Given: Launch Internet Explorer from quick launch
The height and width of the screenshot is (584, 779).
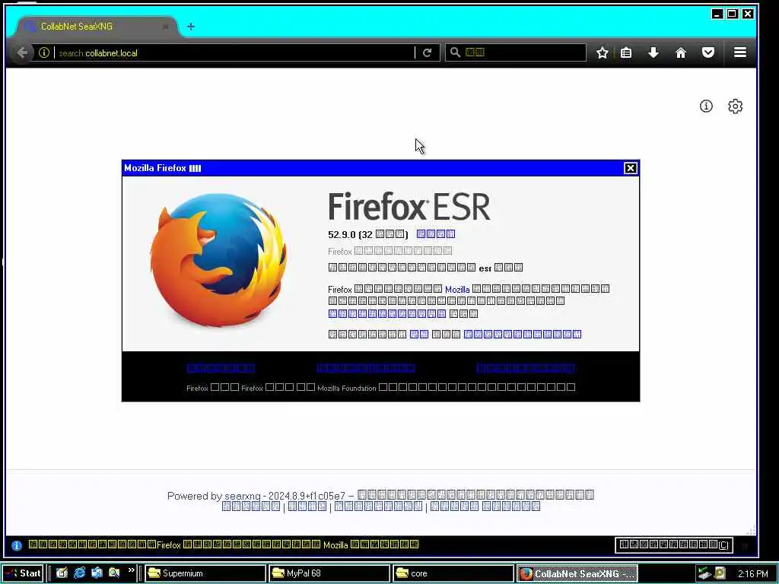Looking at the screenshot, I should 79,573.
